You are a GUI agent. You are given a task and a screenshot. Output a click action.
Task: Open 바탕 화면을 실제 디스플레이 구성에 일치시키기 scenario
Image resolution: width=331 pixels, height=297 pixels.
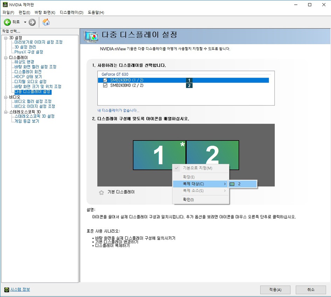135,238
